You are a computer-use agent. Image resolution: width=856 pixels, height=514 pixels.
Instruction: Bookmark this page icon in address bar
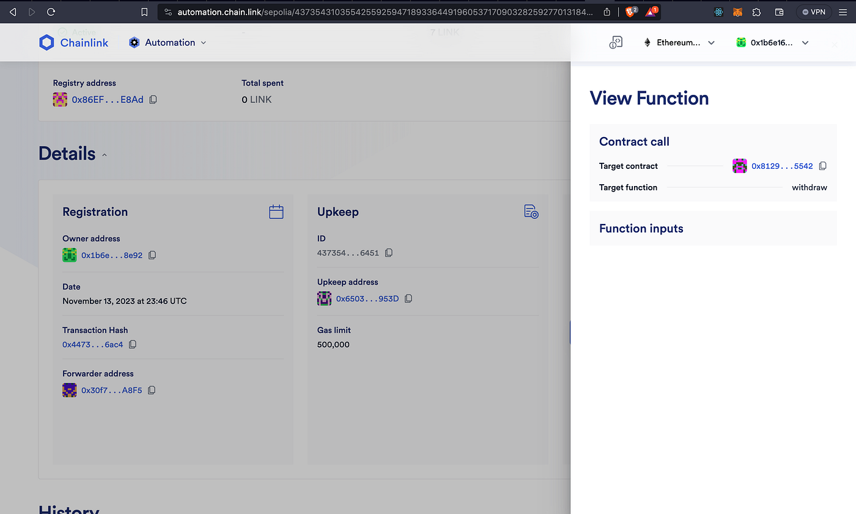tap(144, 12)
